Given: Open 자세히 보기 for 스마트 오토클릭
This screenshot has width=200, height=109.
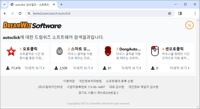Looking at the screenshot, I should click(x=83, y=68).
